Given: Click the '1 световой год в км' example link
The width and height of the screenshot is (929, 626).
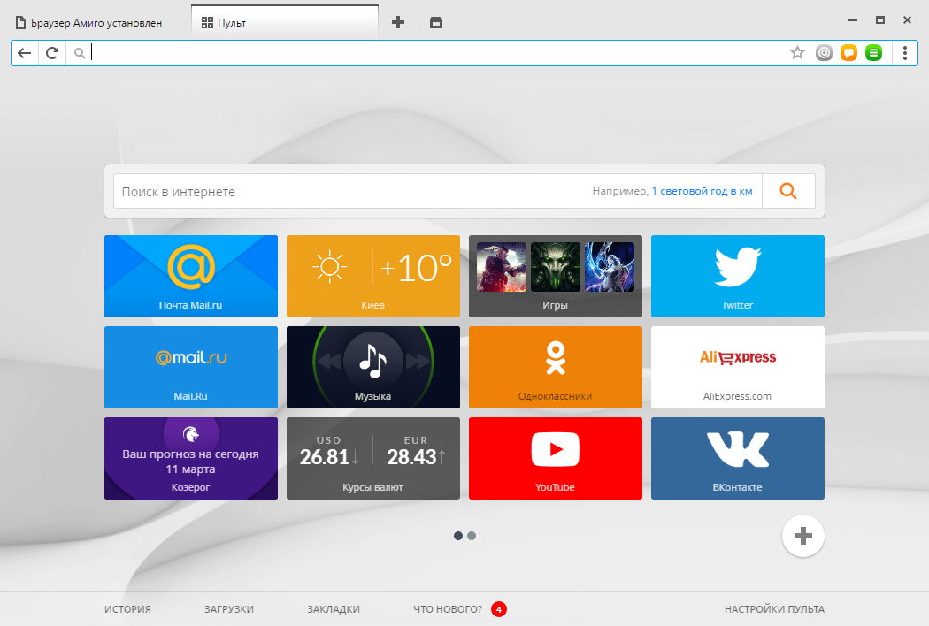Looking at the screenshot, I should coord(703,191).
